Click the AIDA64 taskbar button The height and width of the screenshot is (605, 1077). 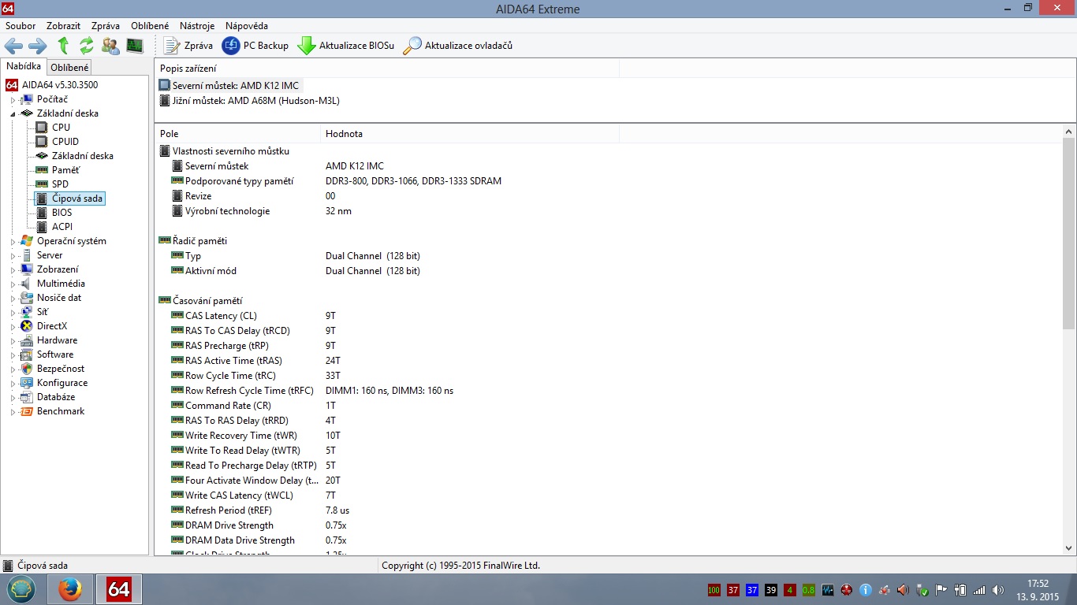pyautogui.click(x=119, y=589)
